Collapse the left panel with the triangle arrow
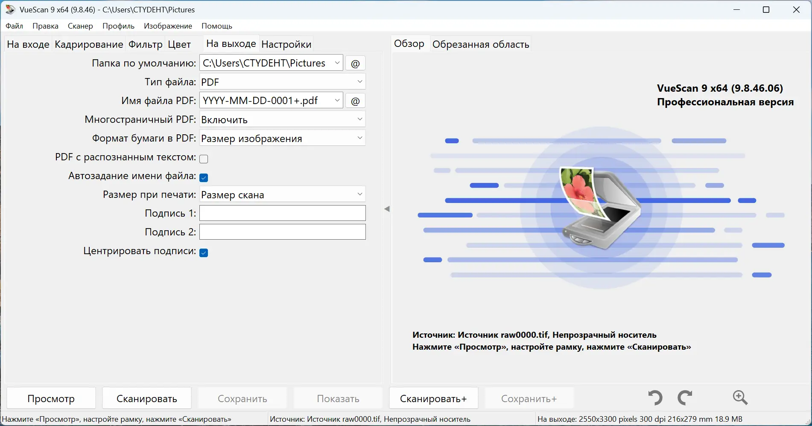The width and height of the screenshot is (812, 426). point(387,209)
